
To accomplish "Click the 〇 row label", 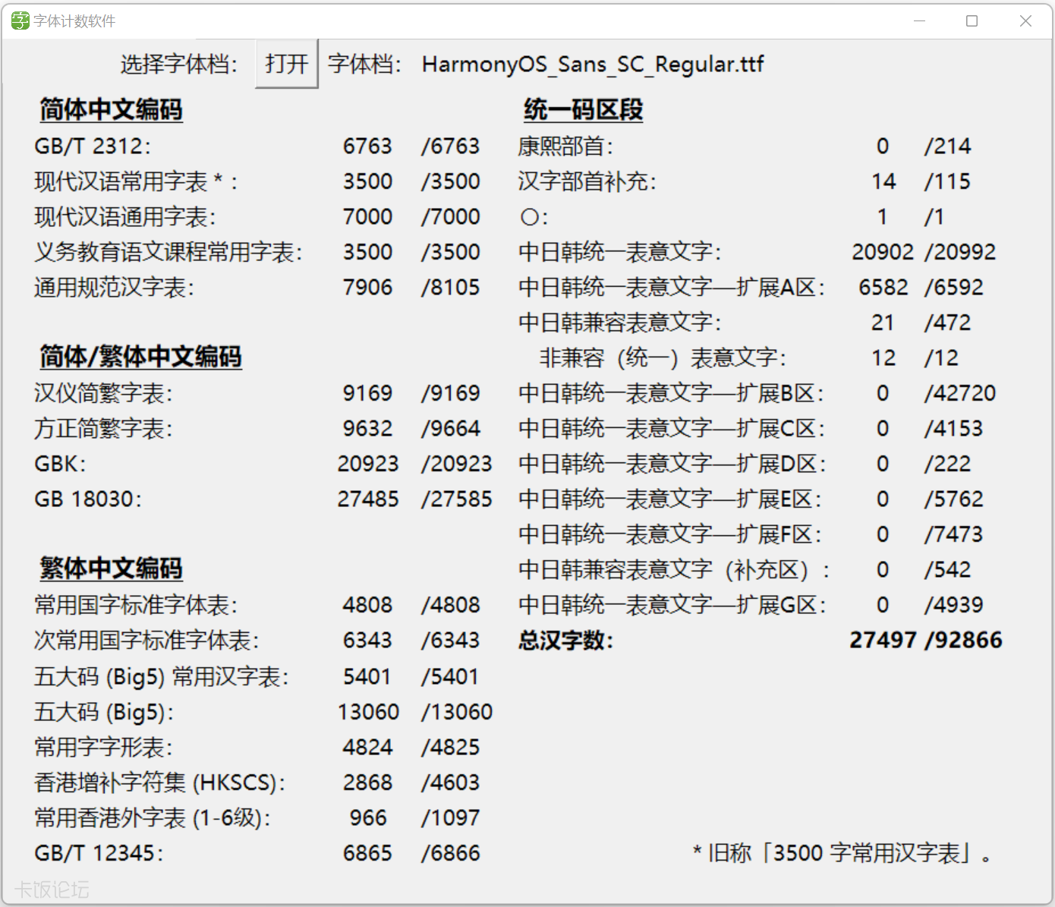I will pos(534,217).
